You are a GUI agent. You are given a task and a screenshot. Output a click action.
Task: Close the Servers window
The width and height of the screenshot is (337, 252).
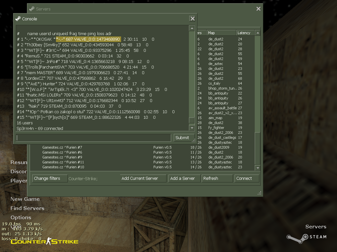(x=258, y=9)
